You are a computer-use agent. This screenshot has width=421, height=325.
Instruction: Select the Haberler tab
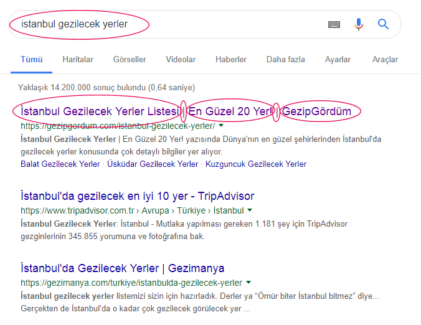pos(231,59)
